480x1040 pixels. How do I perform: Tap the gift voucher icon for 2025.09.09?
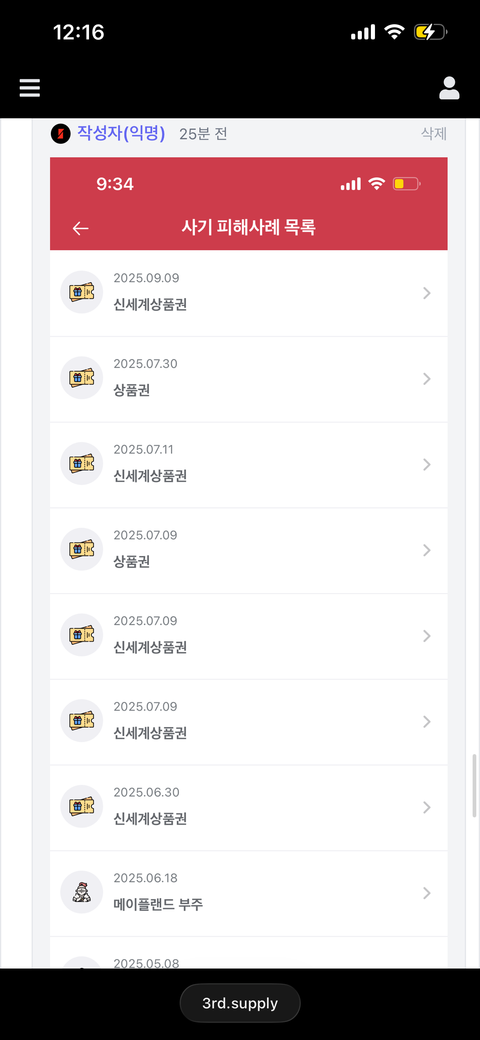coord(82,292)
